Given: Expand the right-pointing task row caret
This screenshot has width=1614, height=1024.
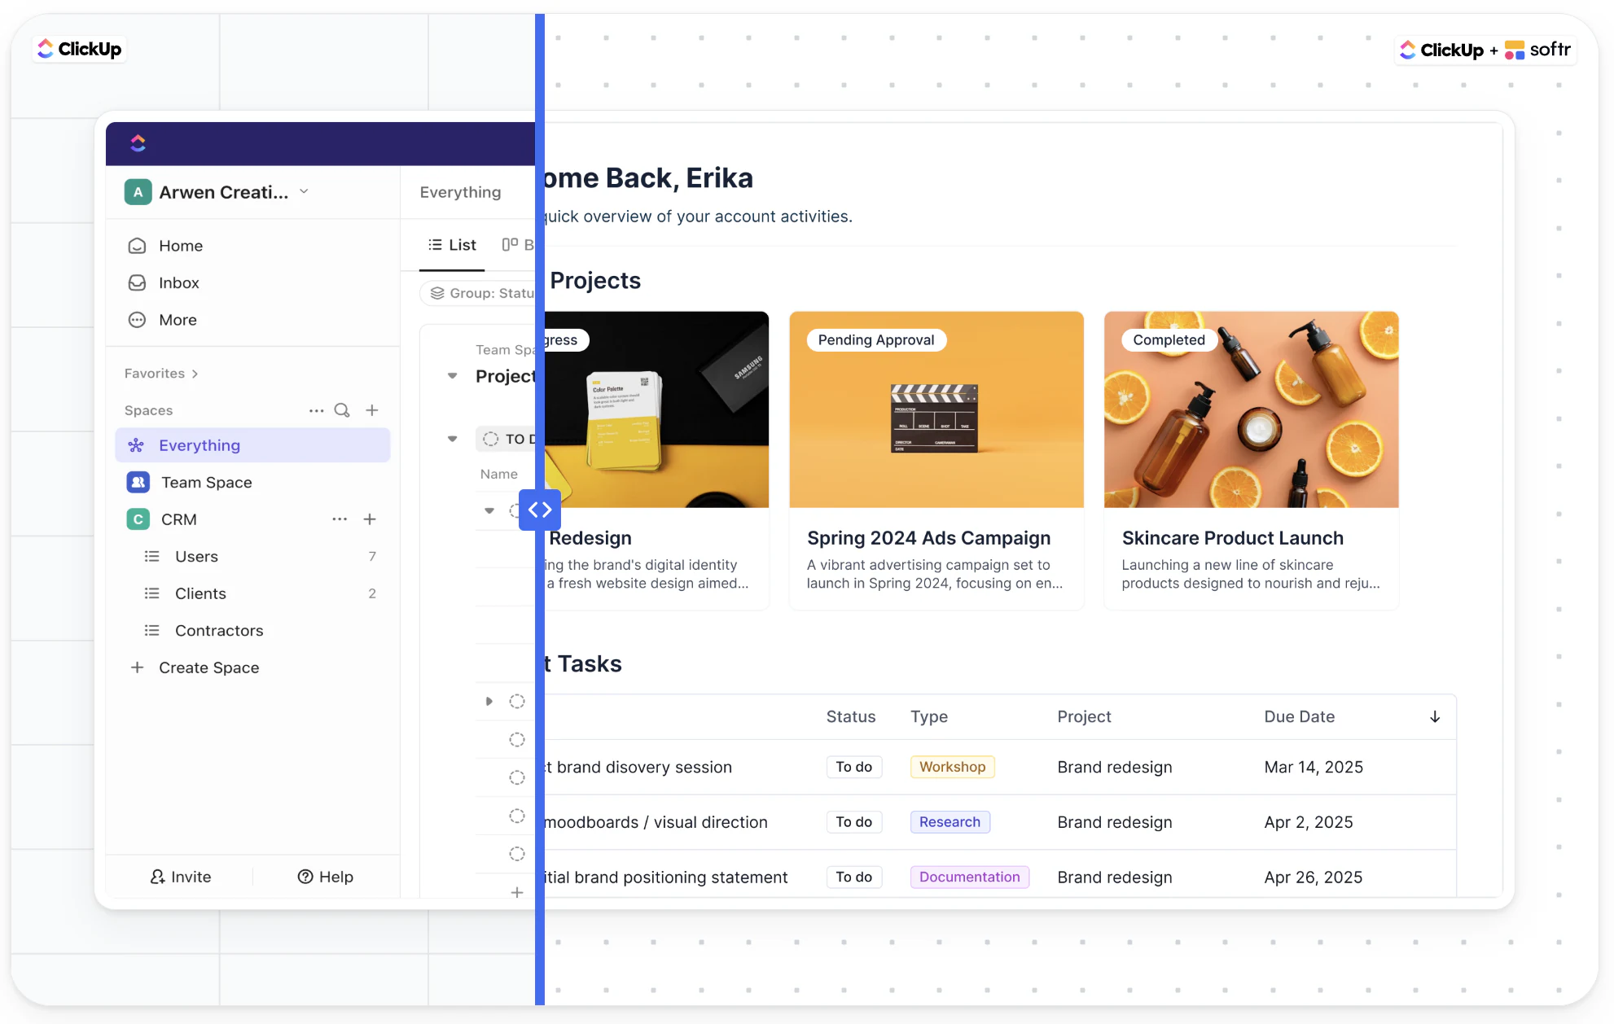Looking at the screenshot, I should (489, 702).
